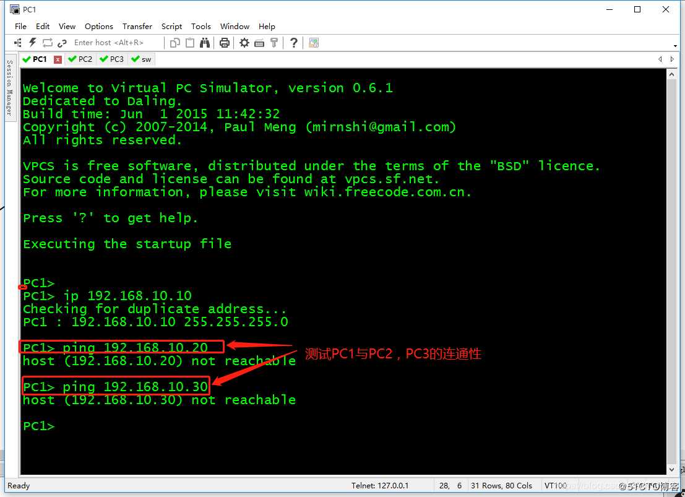Click terminal scrollbar up arrow

pos(672,75)
